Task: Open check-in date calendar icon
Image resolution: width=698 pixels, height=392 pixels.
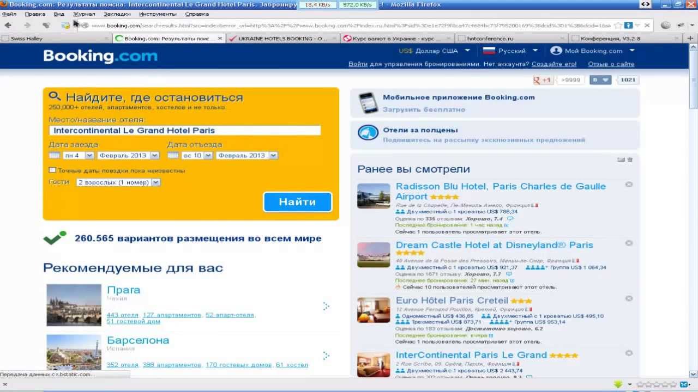Action: pos(54,156)
